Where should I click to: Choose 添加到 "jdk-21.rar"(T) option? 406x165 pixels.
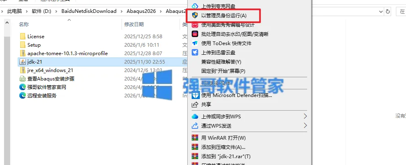pyautogui.click(x=226, y=157)
